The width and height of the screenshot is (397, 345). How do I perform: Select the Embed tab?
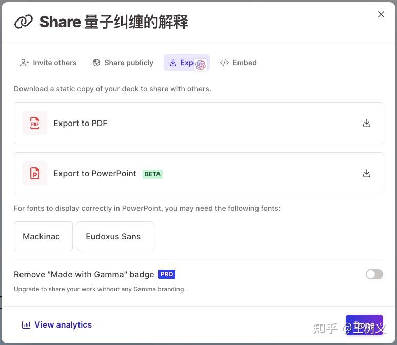click(238, 63)
